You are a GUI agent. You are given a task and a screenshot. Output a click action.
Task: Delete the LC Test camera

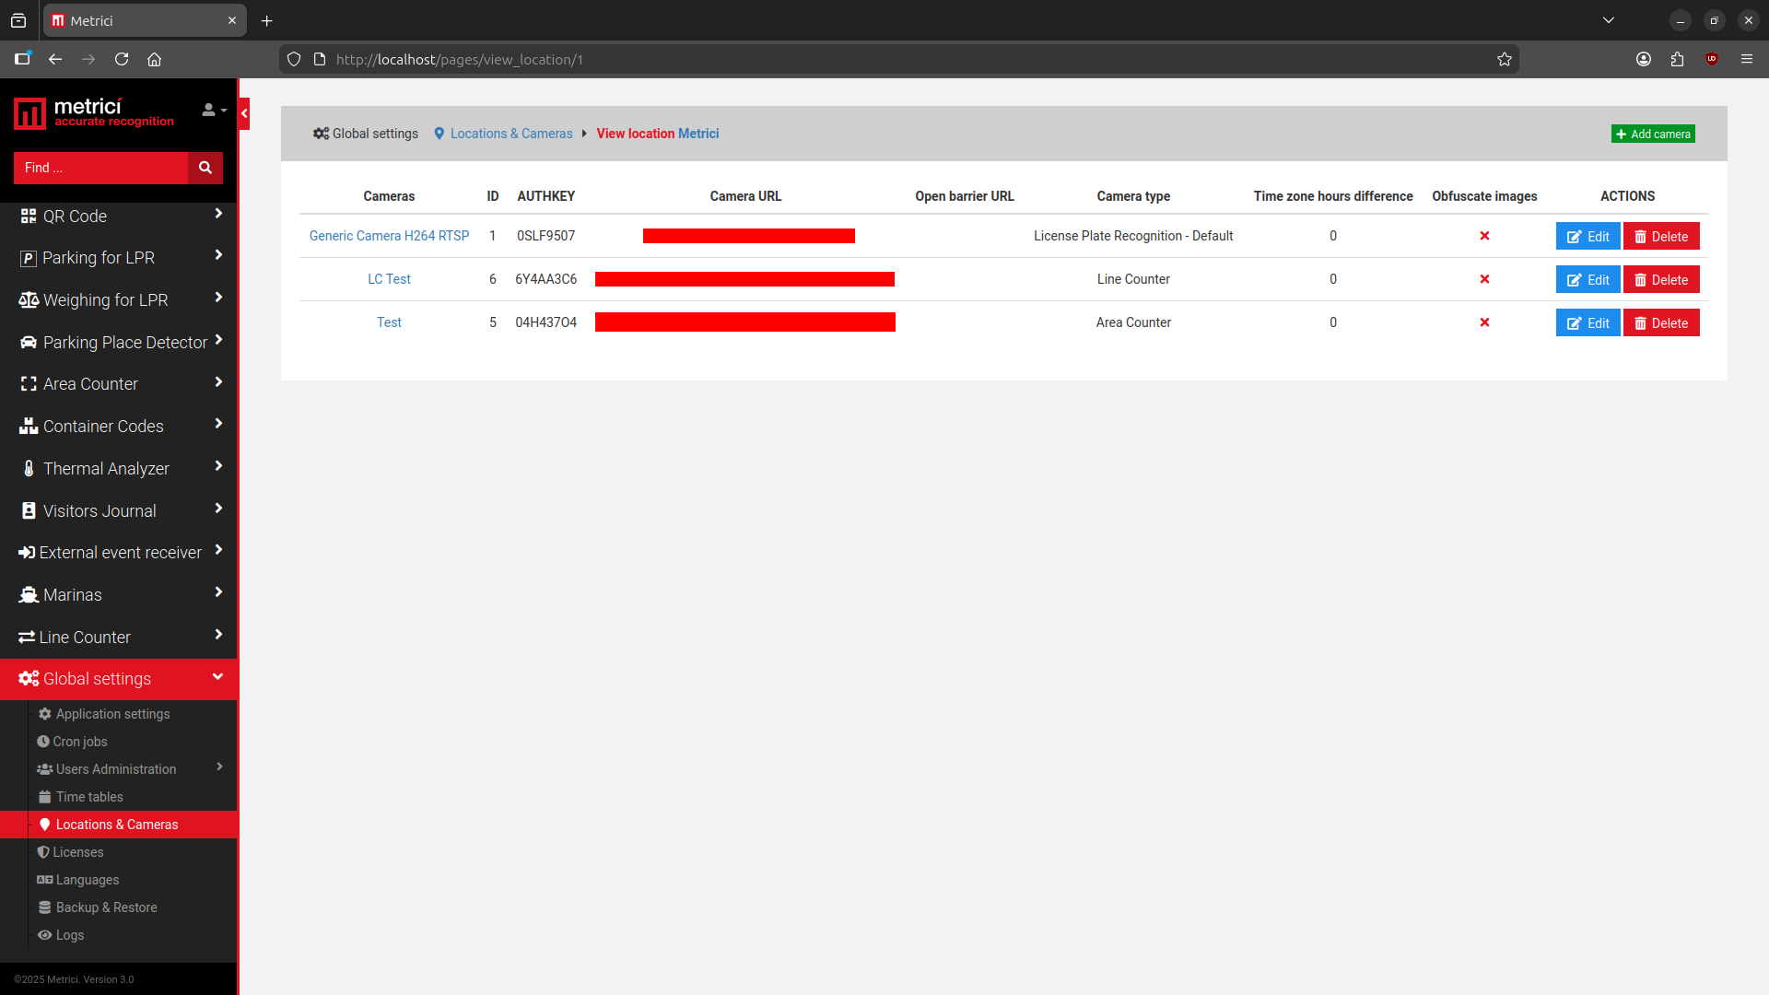1661,280
